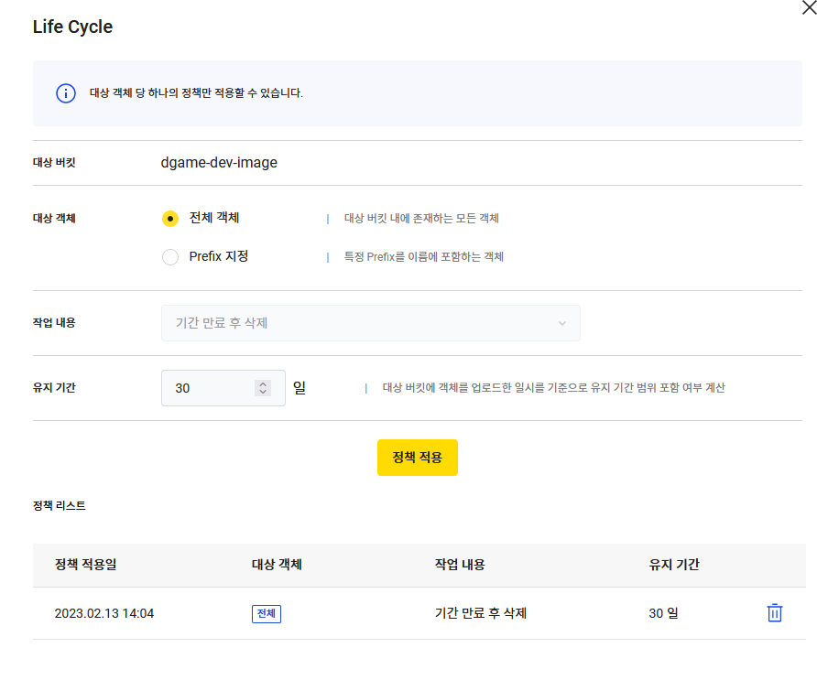
Task: Select the 전체 객체 radio button
Action: pyautogui.click(x=170, y=218)
